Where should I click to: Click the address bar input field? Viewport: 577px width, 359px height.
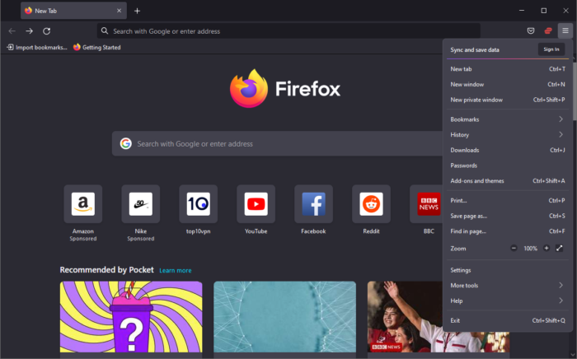[x=288, y=30]
